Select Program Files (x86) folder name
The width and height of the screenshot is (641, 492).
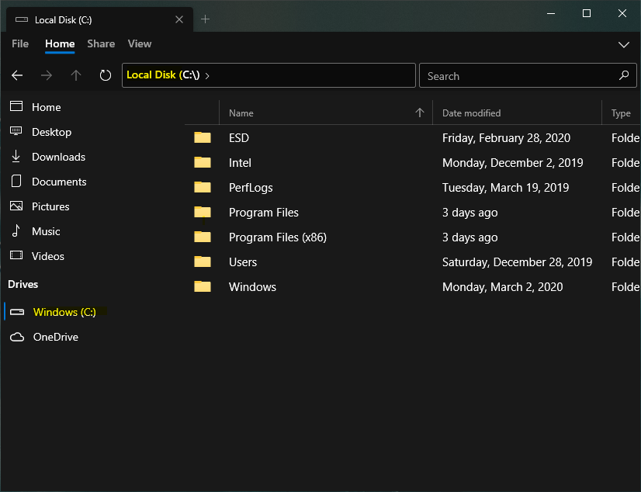point(278,237)
